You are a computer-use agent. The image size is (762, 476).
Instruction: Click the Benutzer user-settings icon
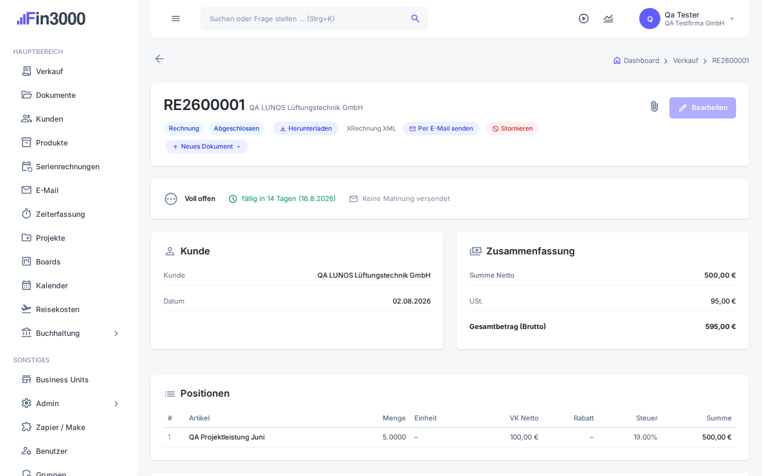pos(26,451)
